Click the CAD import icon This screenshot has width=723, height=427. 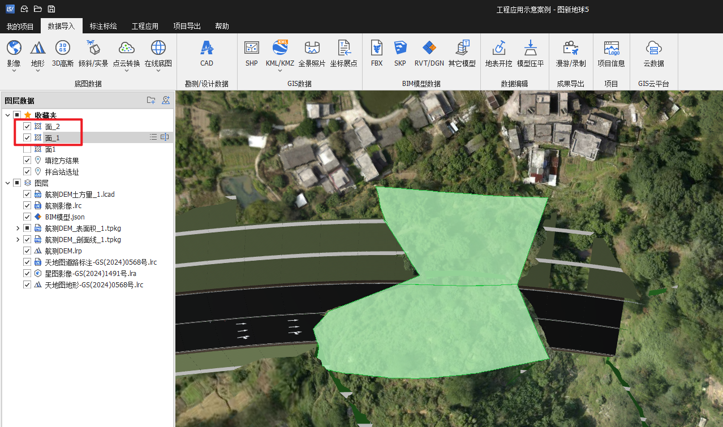[x=206, y=48]
